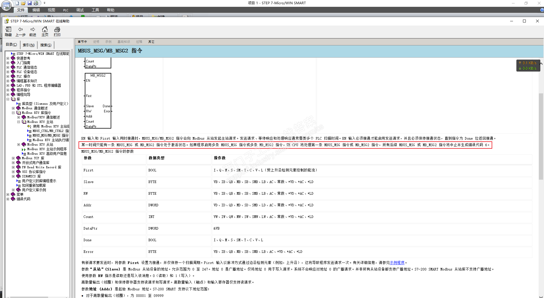Collapse the Modbus RTU 主站 node
Viewport: 544px width, 298px height.
tap(18, 122)
